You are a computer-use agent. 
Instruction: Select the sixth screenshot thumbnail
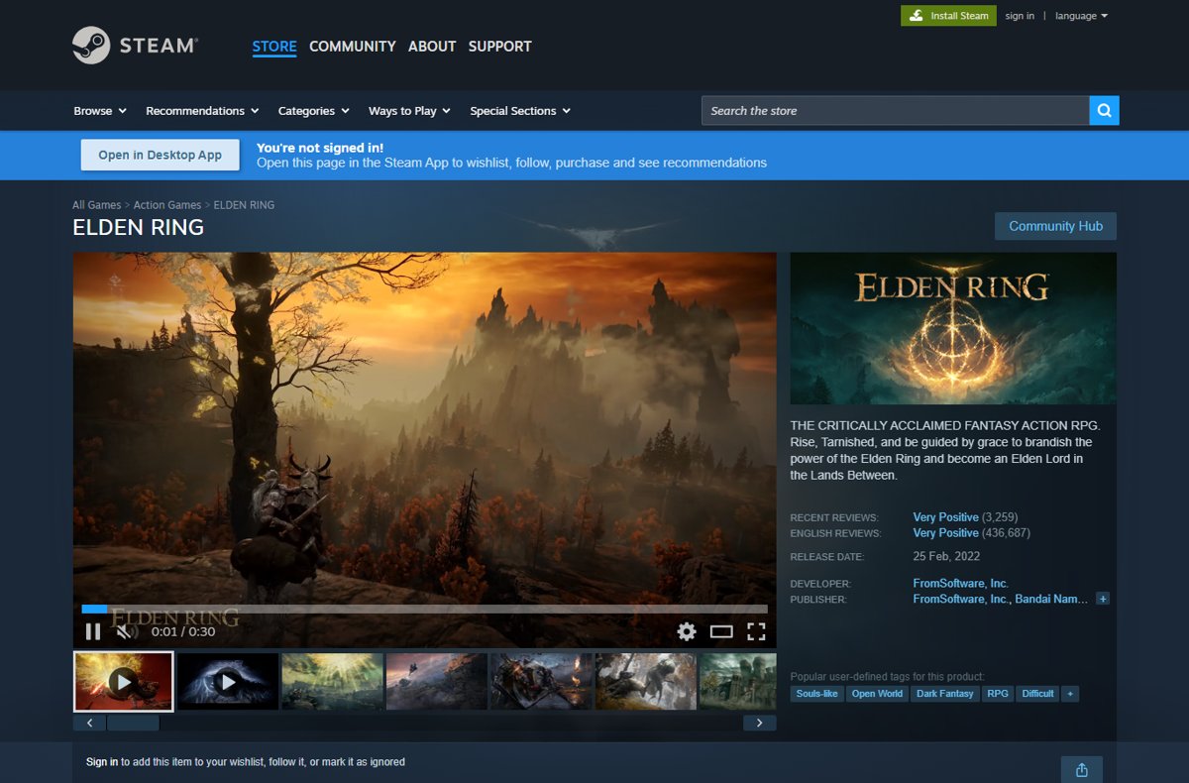pyautogui.click(x=646, y=681)
